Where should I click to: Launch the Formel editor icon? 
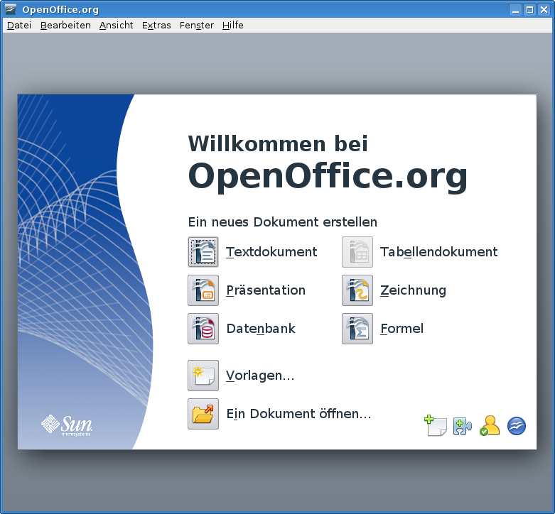357,329
